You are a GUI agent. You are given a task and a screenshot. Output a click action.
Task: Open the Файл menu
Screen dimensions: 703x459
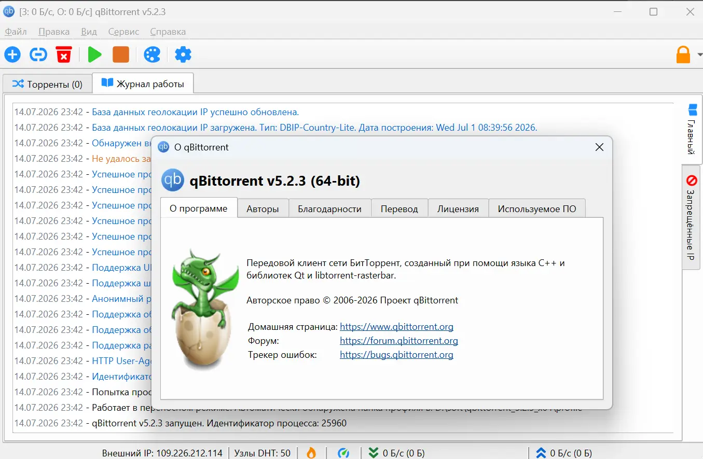[x=16, y=32]
